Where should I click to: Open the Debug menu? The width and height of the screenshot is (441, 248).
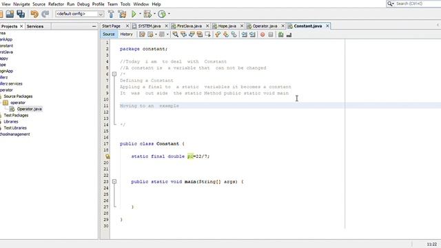(83, 4)
